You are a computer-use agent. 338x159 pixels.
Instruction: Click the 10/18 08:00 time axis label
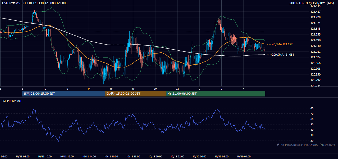23,156
